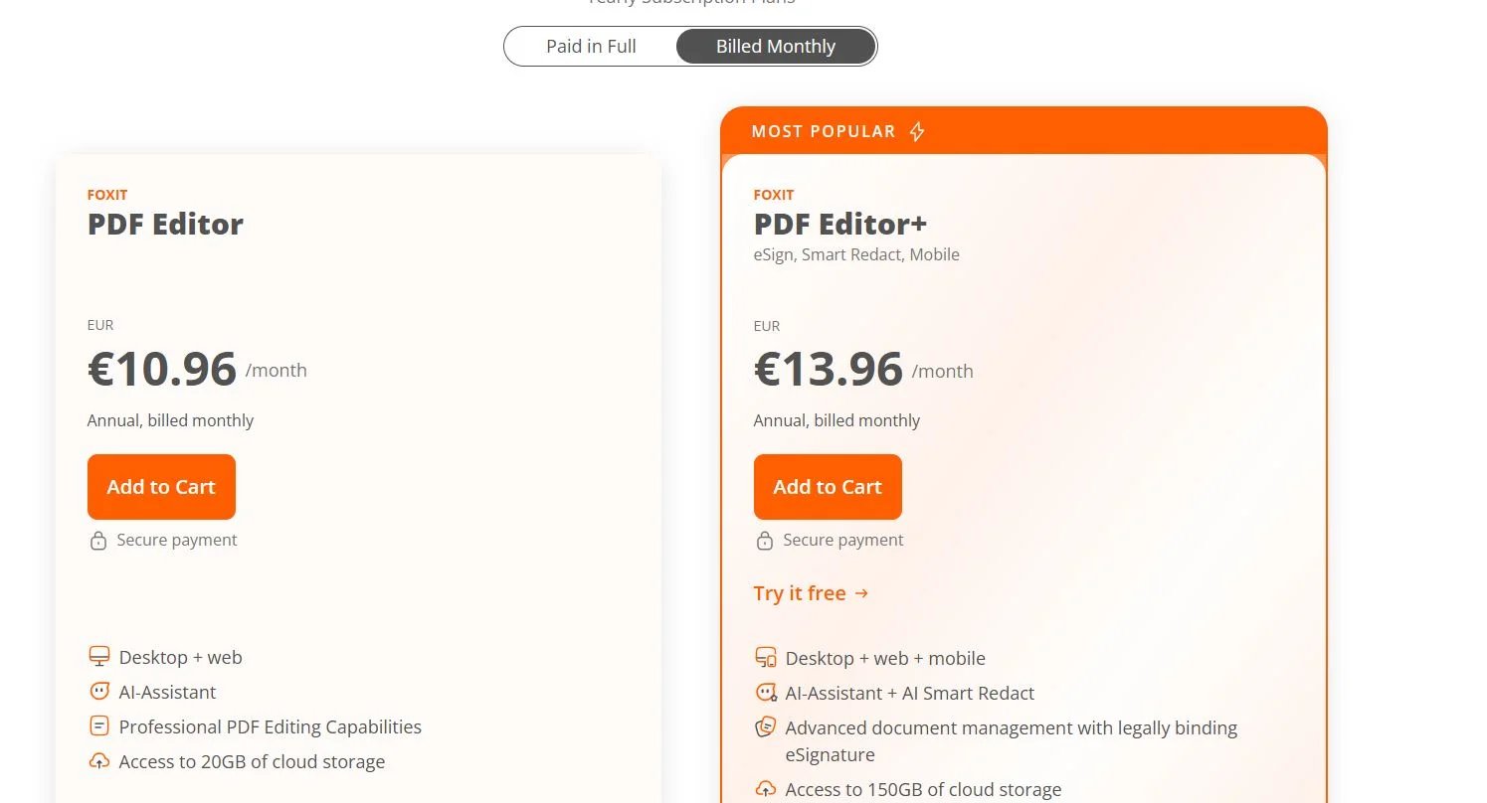Click the eSignature document management icon

point(765,727)
